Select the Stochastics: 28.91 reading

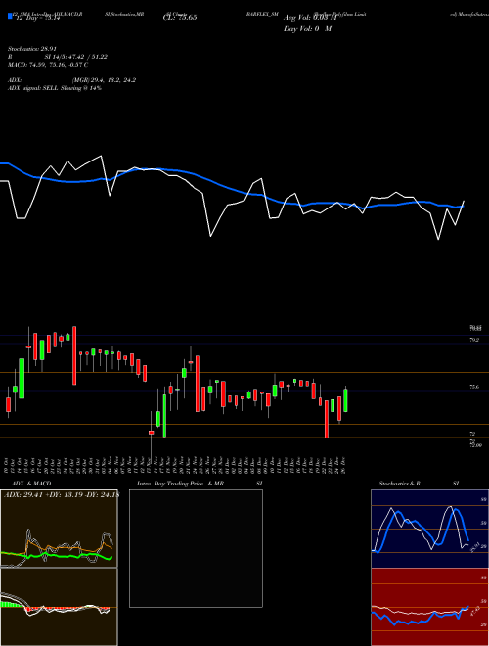(x=31, y=49)
